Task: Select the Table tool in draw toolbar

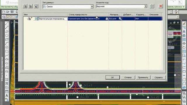Action: pyautogui.click(x=7, y=91)
